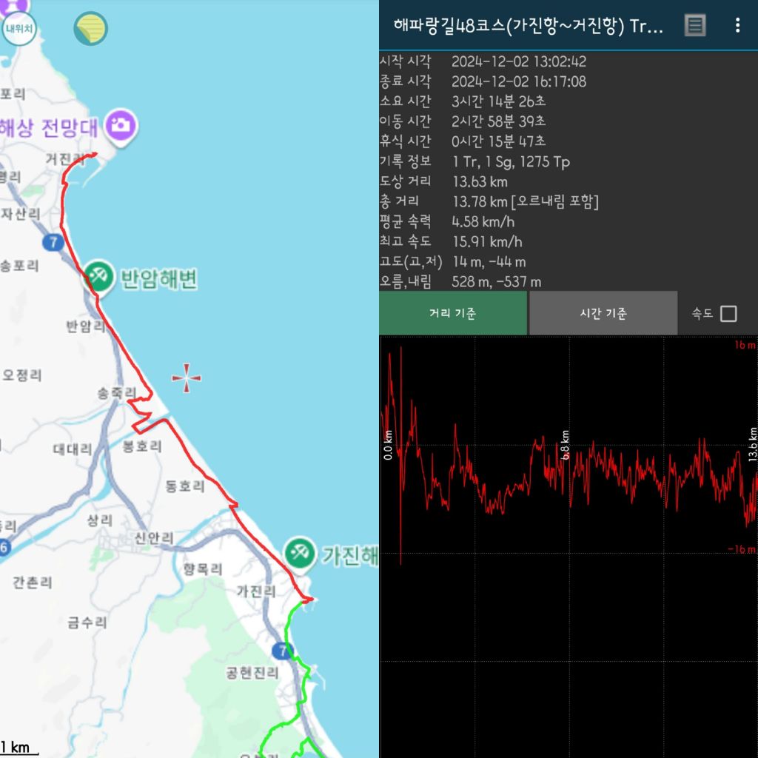The height and width of the screenshot is (758, 758).
Task: Tap the 6.8 km marker on the graph
Action: [x=565, y=444]
